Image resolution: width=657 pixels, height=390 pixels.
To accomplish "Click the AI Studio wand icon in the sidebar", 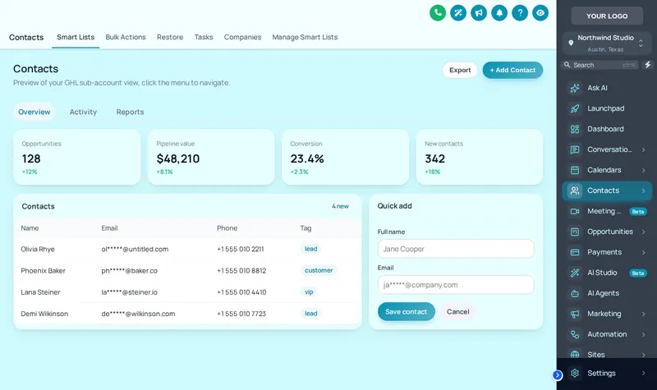I will click(575, 273).
